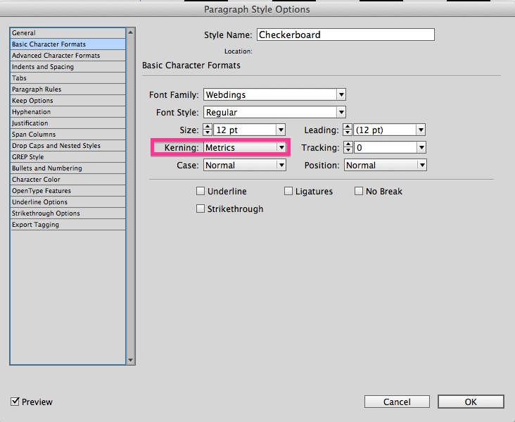Viewport: 515px width, 422px height.
Task: Click the Size stepper arrows
Action: click(208, 130)
